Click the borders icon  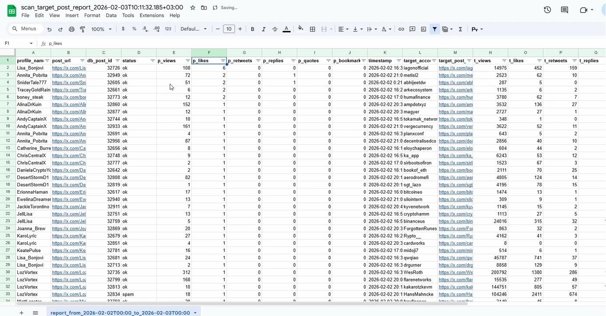pyautogui.click(x=313, y=29)
